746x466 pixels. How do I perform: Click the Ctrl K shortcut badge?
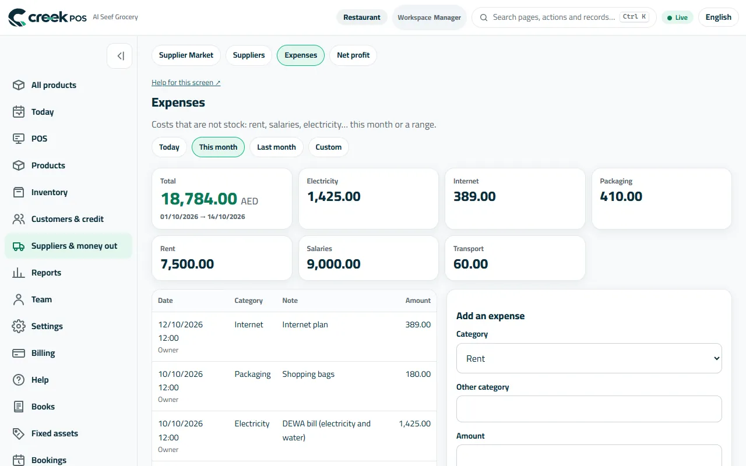[634, 17]
